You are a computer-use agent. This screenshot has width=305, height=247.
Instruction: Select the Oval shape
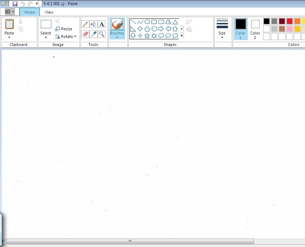pyautogui.click(x=147, y=22)
